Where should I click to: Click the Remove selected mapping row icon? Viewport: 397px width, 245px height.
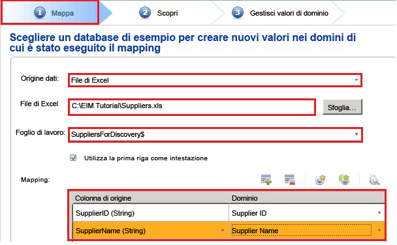click(x=290, y=180)
